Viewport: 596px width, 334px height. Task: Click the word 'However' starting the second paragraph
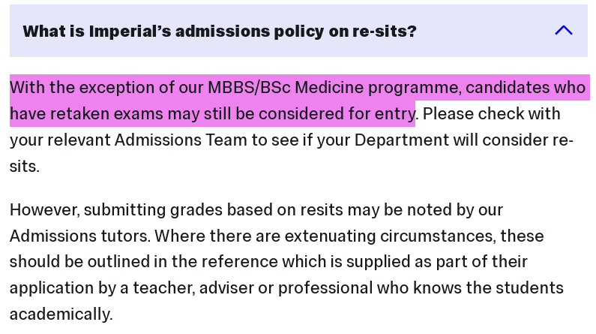(45, 210)
